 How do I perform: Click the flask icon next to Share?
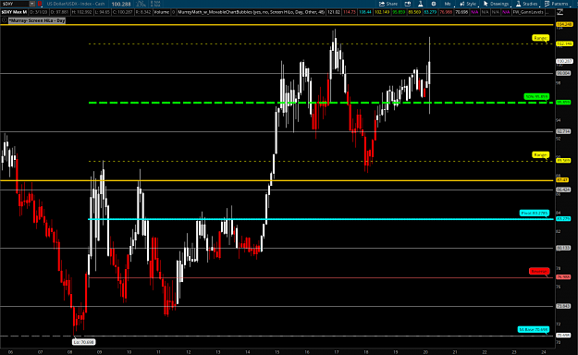click(x=420, y=4)
